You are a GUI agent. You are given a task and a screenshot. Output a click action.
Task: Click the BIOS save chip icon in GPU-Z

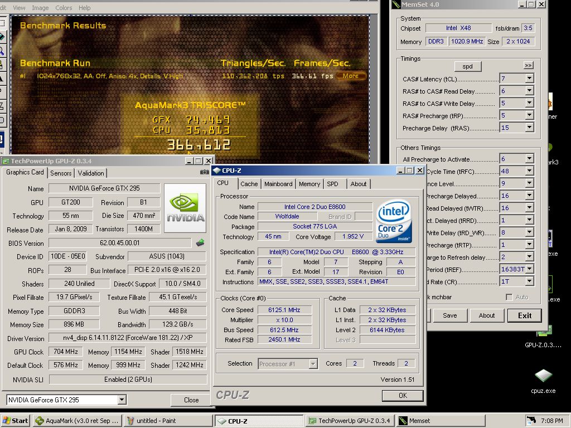coord(200,243)
